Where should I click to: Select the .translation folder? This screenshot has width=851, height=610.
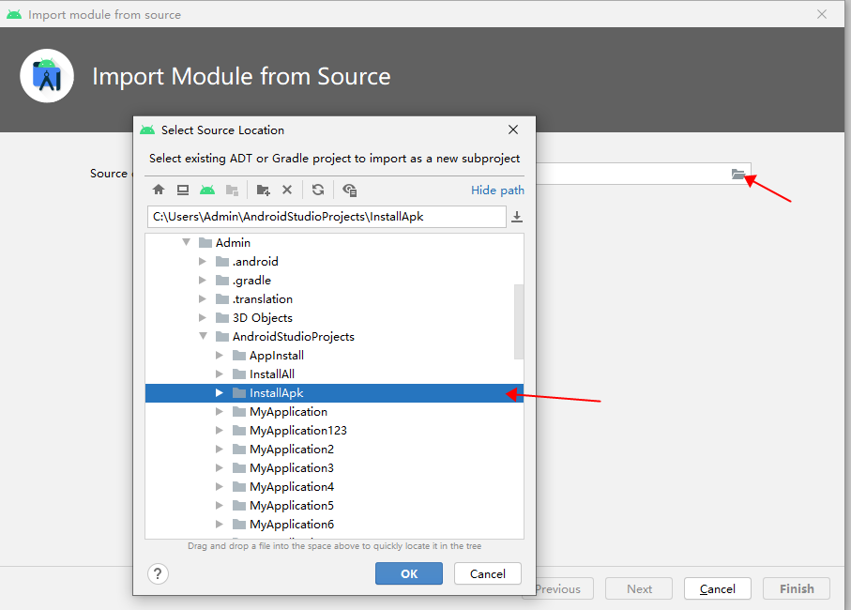click(334, 299)
